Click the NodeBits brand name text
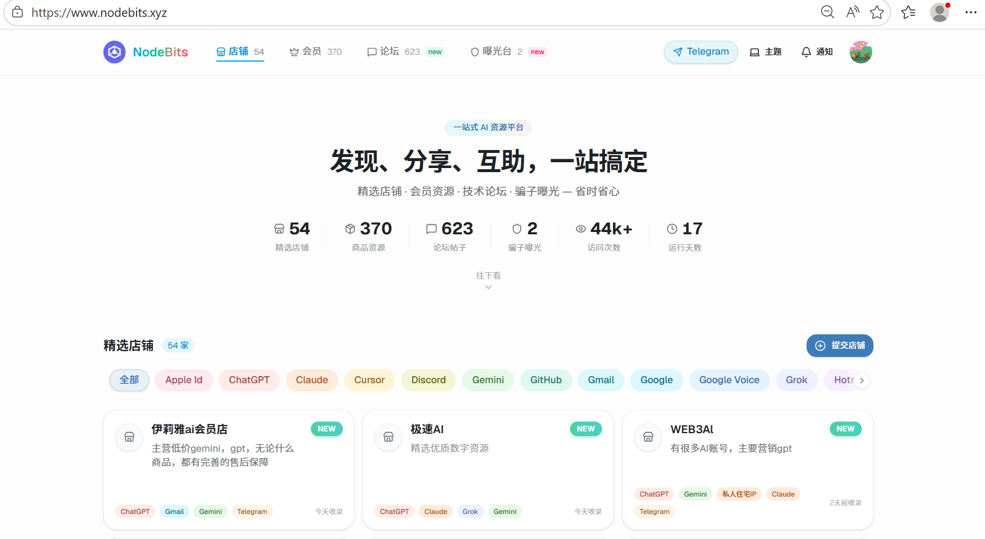The width and height of the screenshot is (985, 539). (x=160, y=52)
